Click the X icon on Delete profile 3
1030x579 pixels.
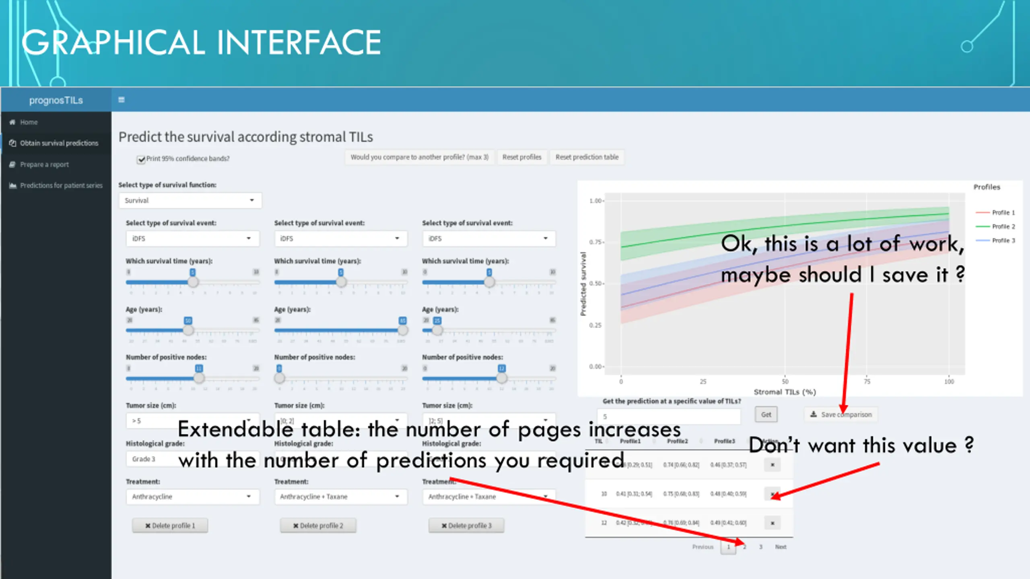[x=444, y=526]
